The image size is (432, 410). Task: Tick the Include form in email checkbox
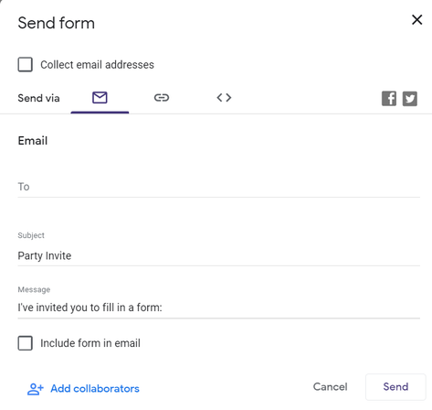pos(25,343)
